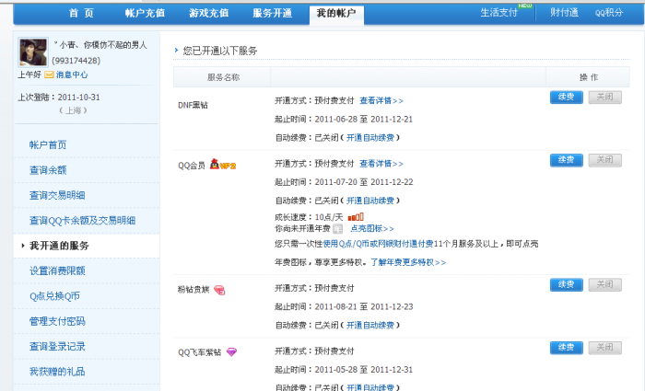
Task: Click 续费 for QQ会员
Action: pyautogui.click(x=567, y=160)
